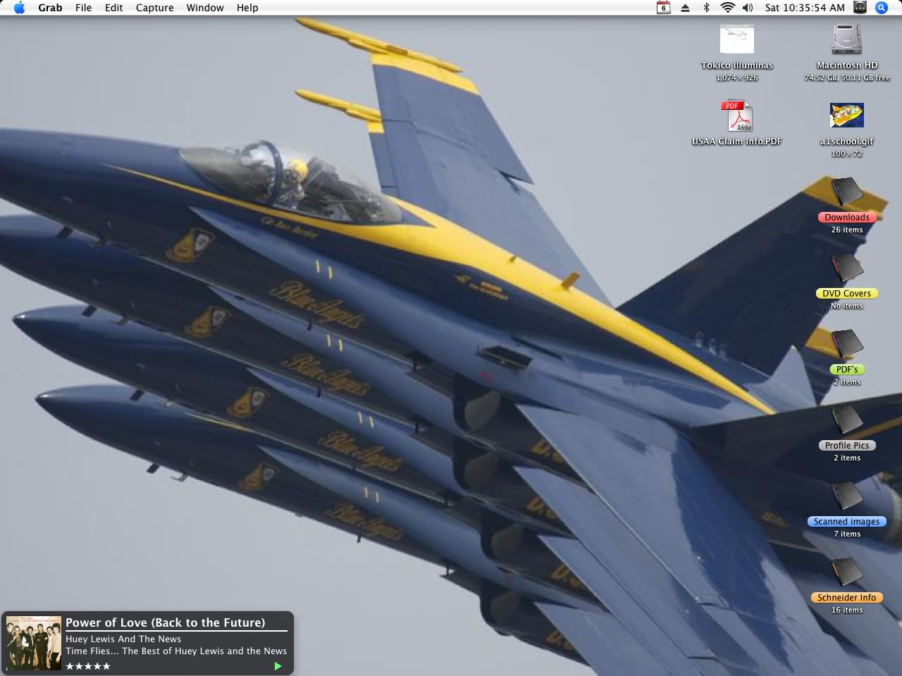This screenshot has width=902, height=676.
Task: Click the iCal date menu bar icon
Action: click(x=663, y=8)
